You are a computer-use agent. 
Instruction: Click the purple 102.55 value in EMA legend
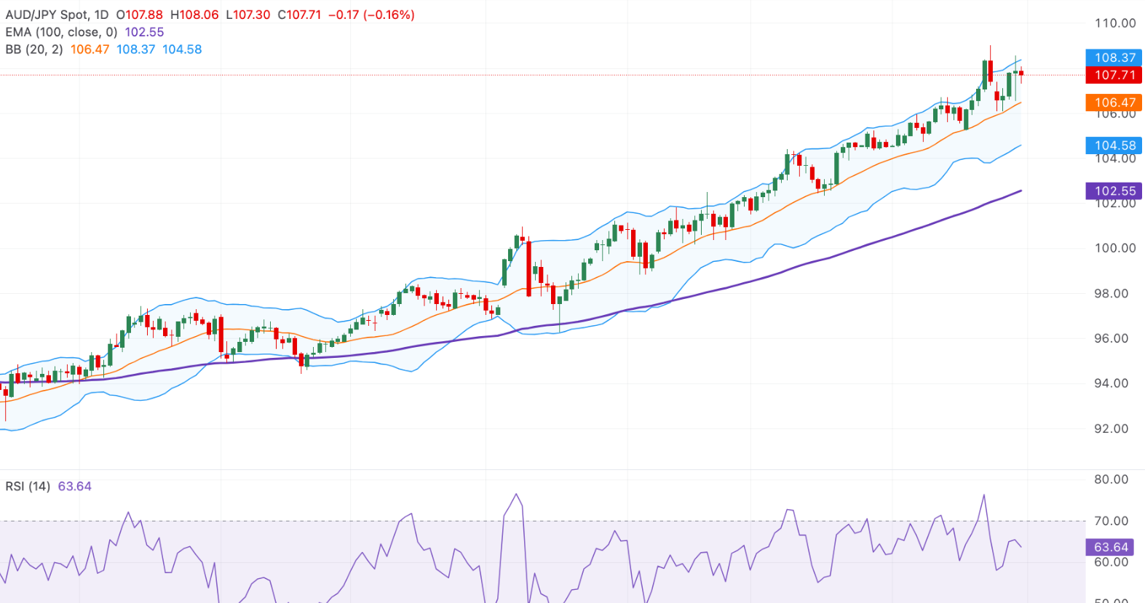pyautogui.click(x=144, y=32)
